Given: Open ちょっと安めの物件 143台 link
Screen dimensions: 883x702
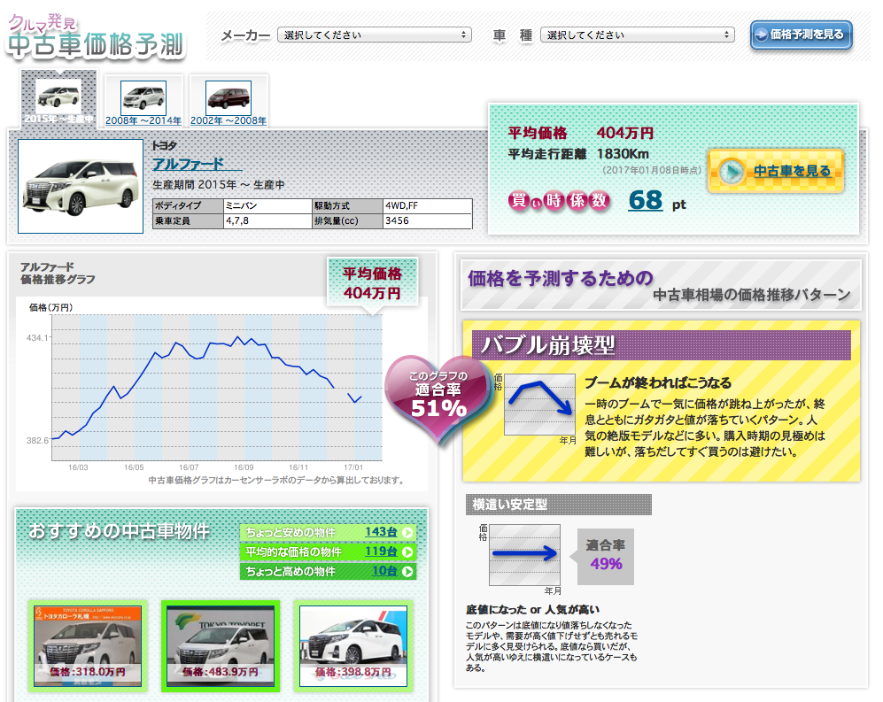Looking at the screenshot, I should [328, 532].
